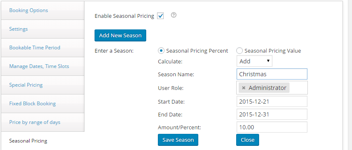This screenshot has width=352, height=150.
Task: Click the Season Name field containing Christmas
Action: tap(272, 74)
